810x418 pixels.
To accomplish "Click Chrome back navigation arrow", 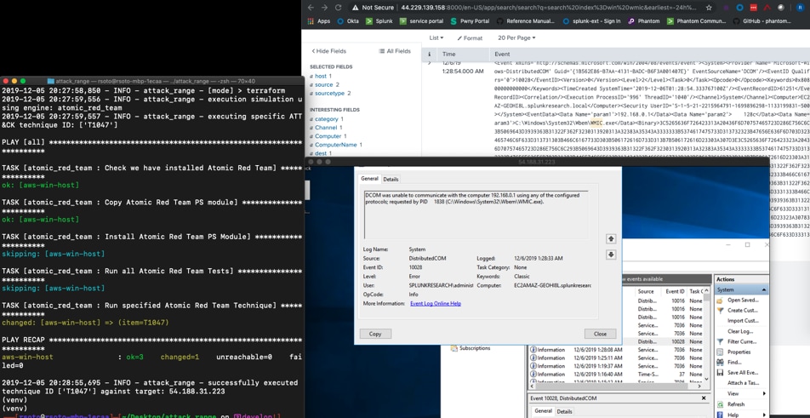I will pos(310,8).
